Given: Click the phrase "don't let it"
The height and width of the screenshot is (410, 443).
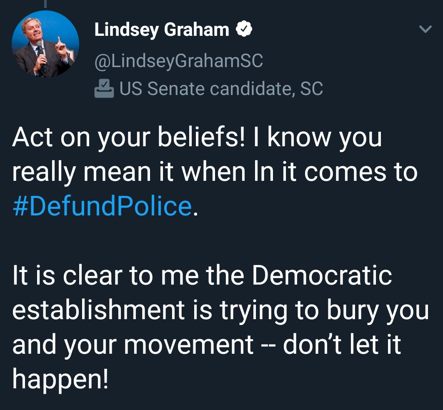Looking at the screenshot, I should point(342,345).
